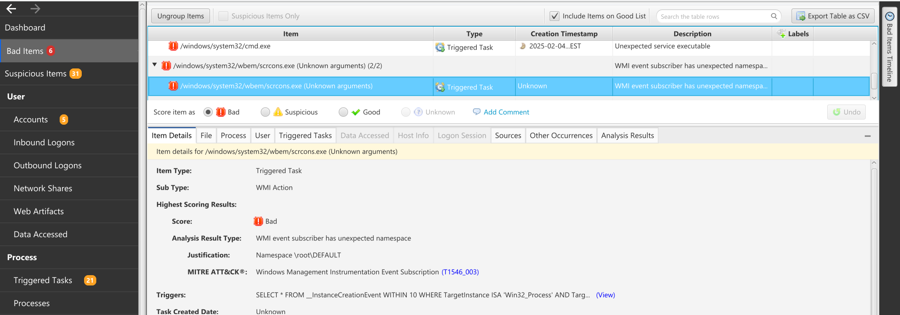This screenshot has width=900, height=315.
Task: Select Bad Items in the sidebar
Action: coord(69,51)
